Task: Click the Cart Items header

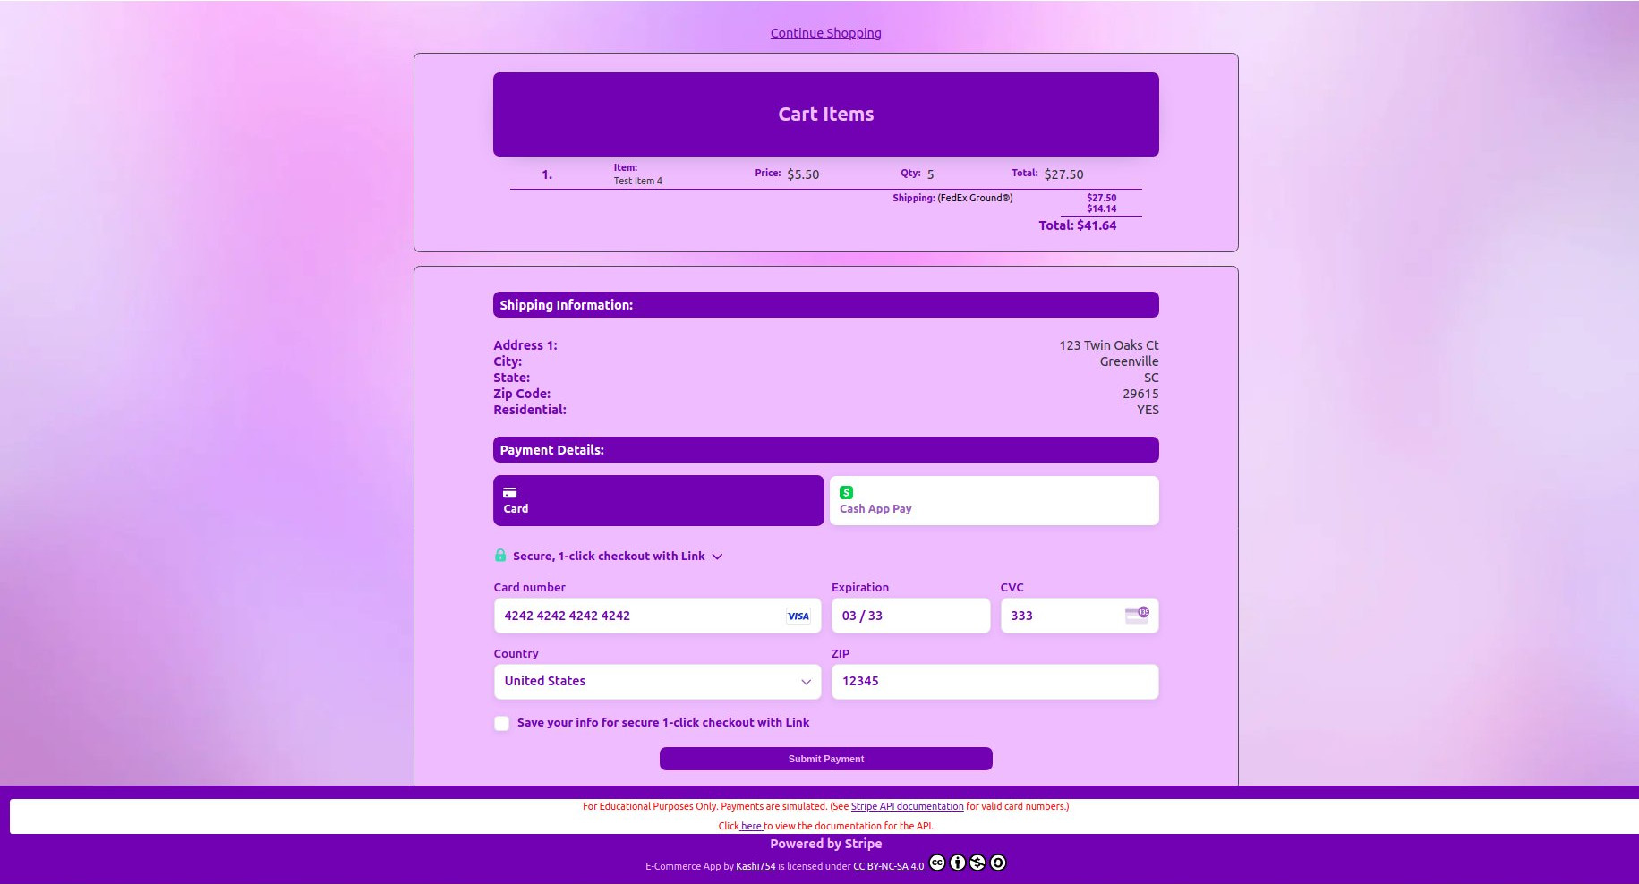Action: (825, 115)
